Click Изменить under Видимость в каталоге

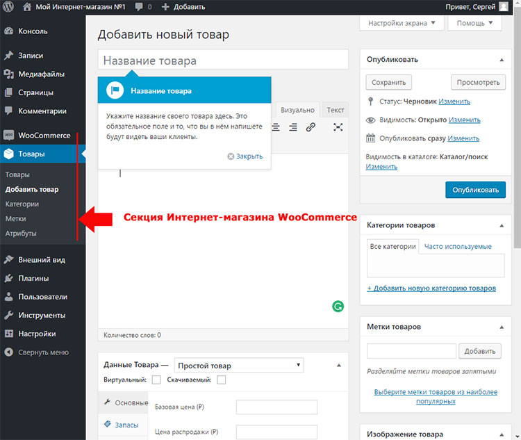click(381, 167)
